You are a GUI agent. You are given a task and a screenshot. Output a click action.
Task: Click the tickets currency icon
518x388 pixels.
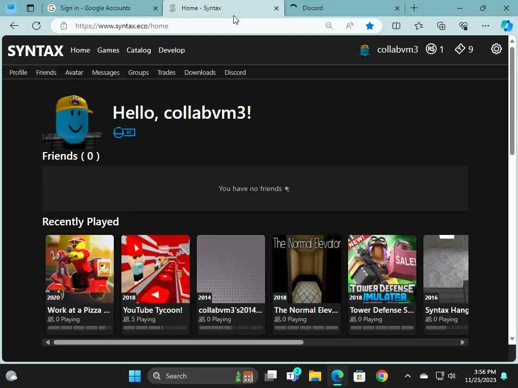click(460, 49)
